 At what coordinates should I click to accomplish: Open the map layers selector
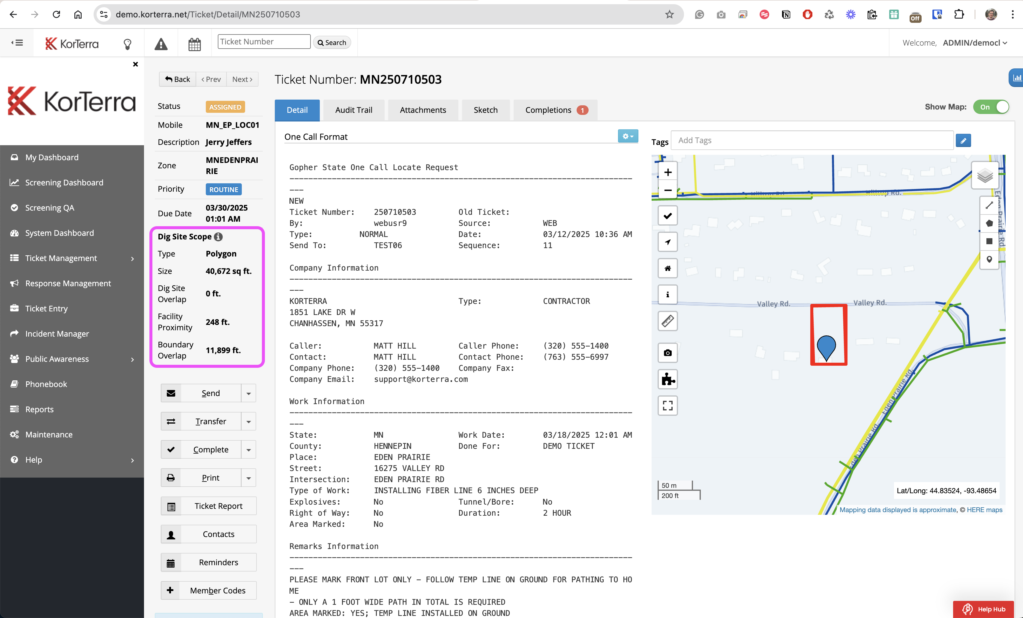[984, 175]
